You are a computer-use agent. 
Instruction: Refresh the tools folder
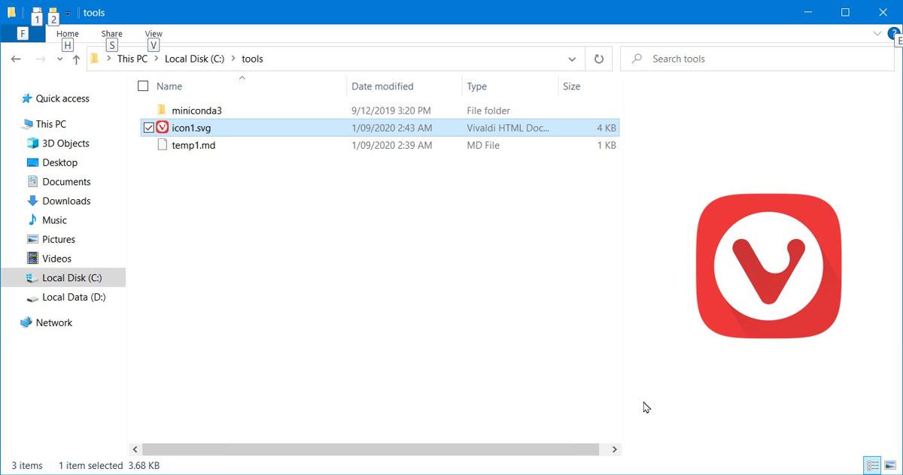(598, 59)
